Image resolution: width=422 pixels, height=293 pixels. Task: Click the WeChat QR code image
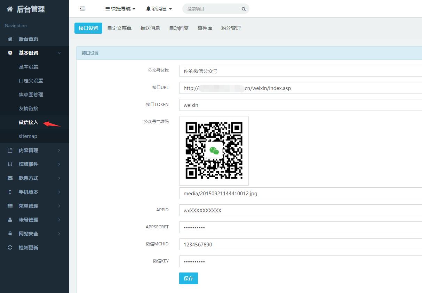(214, 150)
